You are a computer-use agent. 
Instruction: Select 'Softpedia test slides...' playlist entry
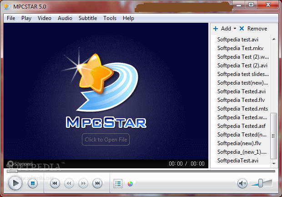coord(243,74)
